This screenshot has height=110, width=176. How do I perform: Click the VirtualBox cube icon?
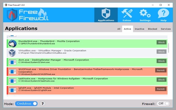click(12, 53)
